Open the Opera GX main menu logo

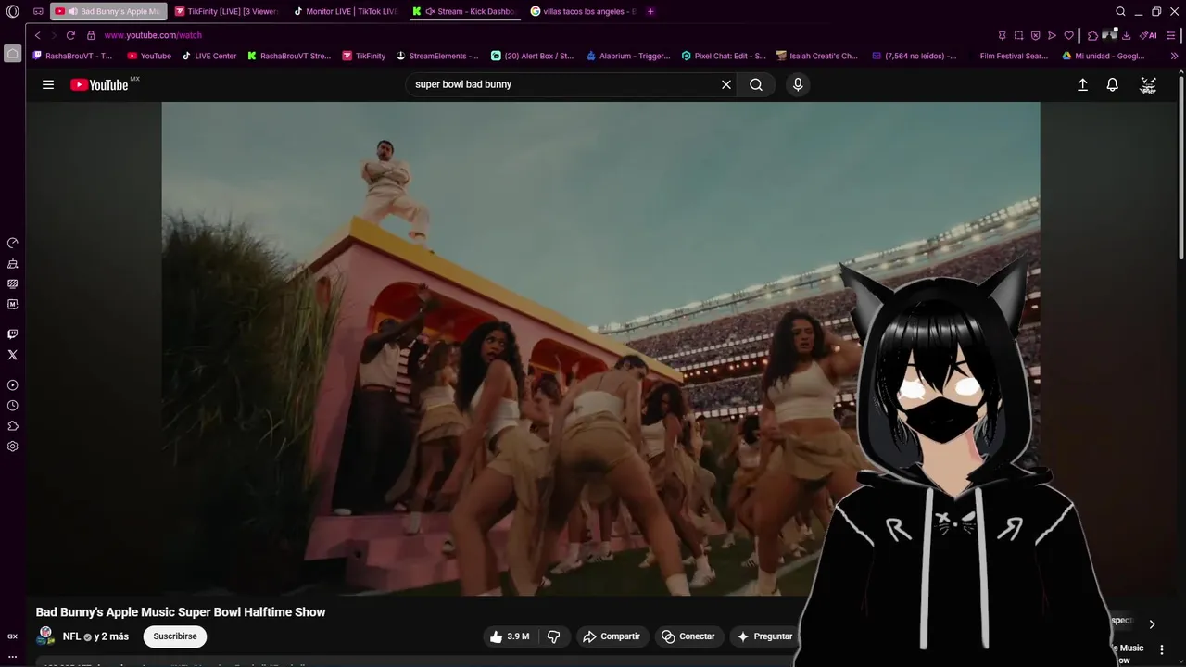(12, 11)
